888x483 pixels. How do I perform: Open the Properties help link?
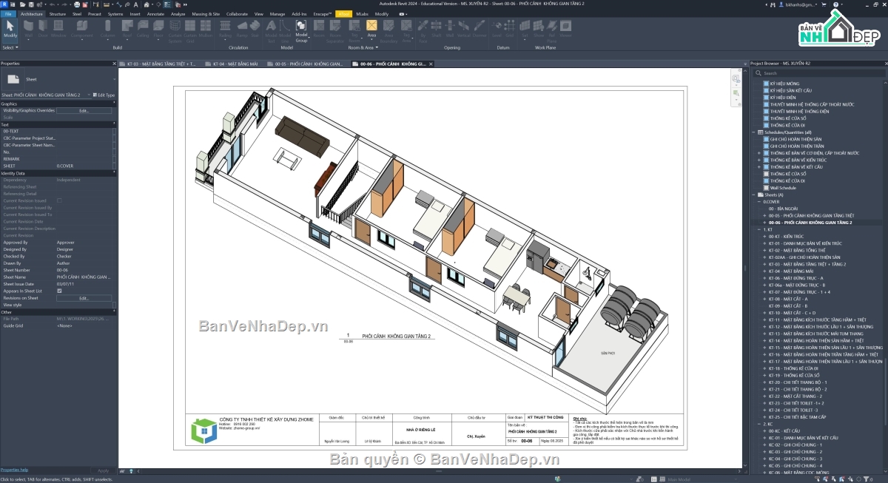point(14,470)
